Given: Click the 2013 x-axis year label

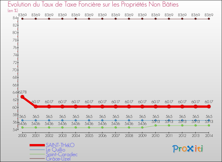Looking at the screenshot, I should pos(196,135).
